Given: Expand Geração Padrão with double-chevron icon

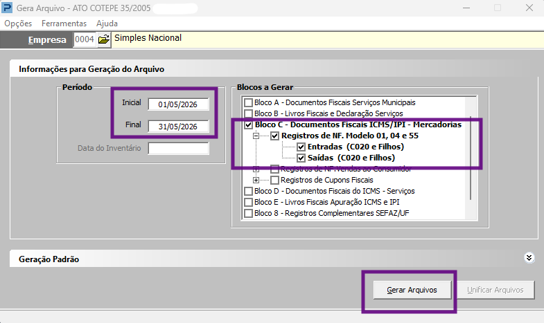Looking at the screenshot, I should click(x=529, y=258).
